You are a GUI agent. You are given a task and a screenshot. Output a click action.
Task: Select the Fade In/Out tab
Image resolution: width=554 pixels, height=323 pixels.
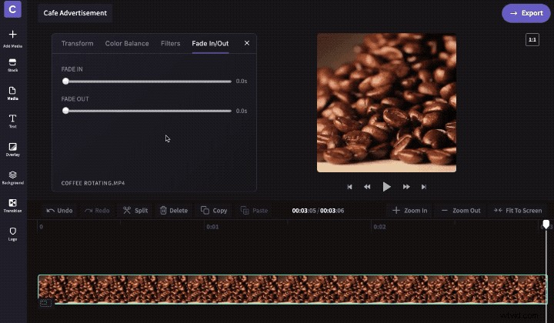[210, 43]
